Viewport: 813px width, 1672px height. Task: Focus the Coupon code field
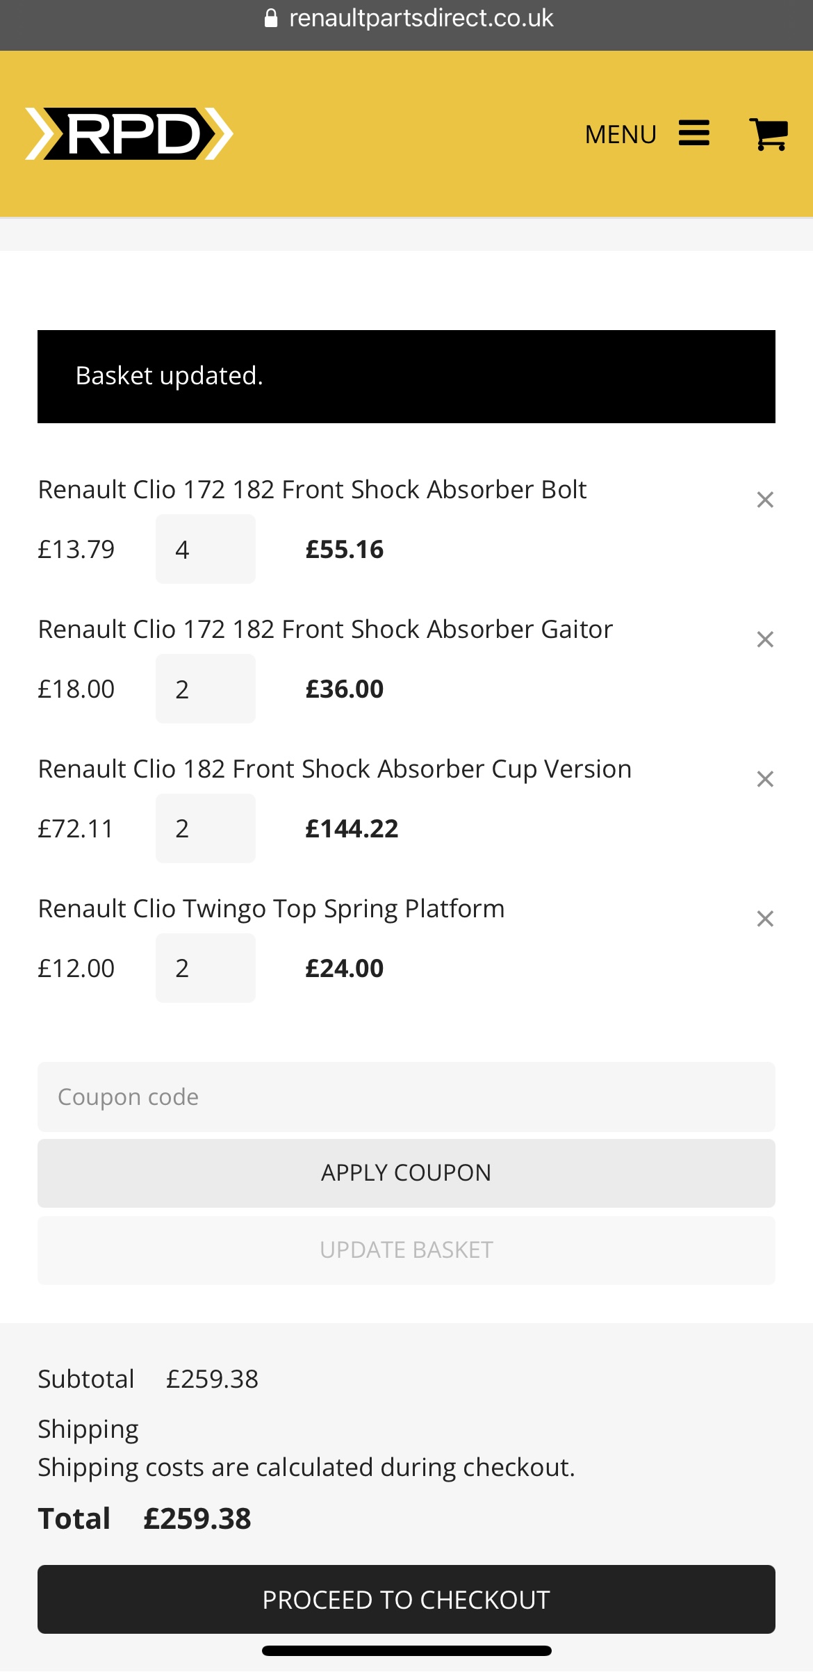click(406, 1097)
